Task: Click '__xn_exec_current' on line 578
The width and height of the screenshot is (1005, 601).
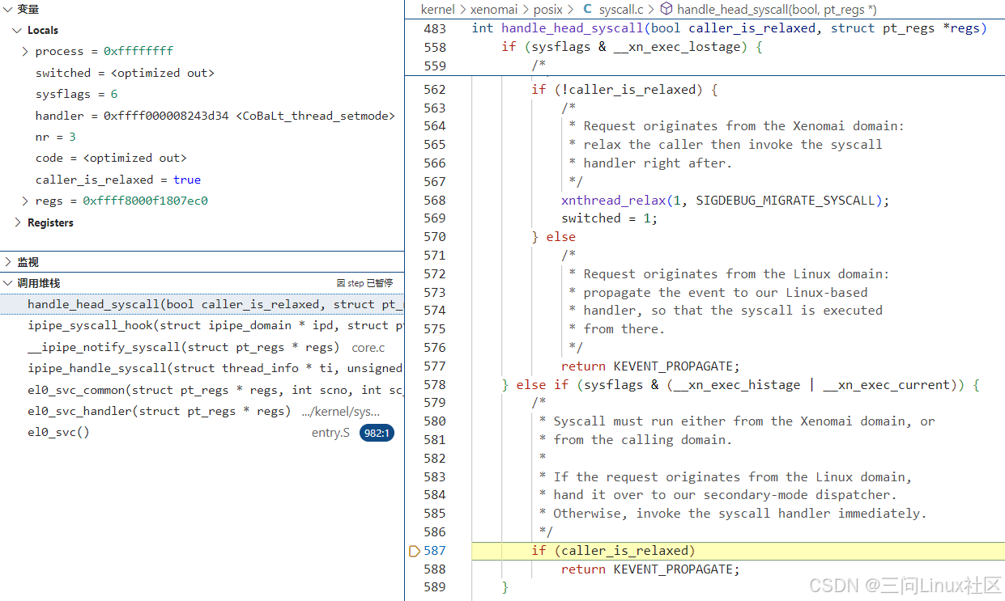Action: (887, 385)
